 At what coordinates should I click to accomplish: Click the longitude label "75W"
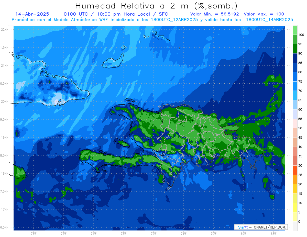[64, 234]
